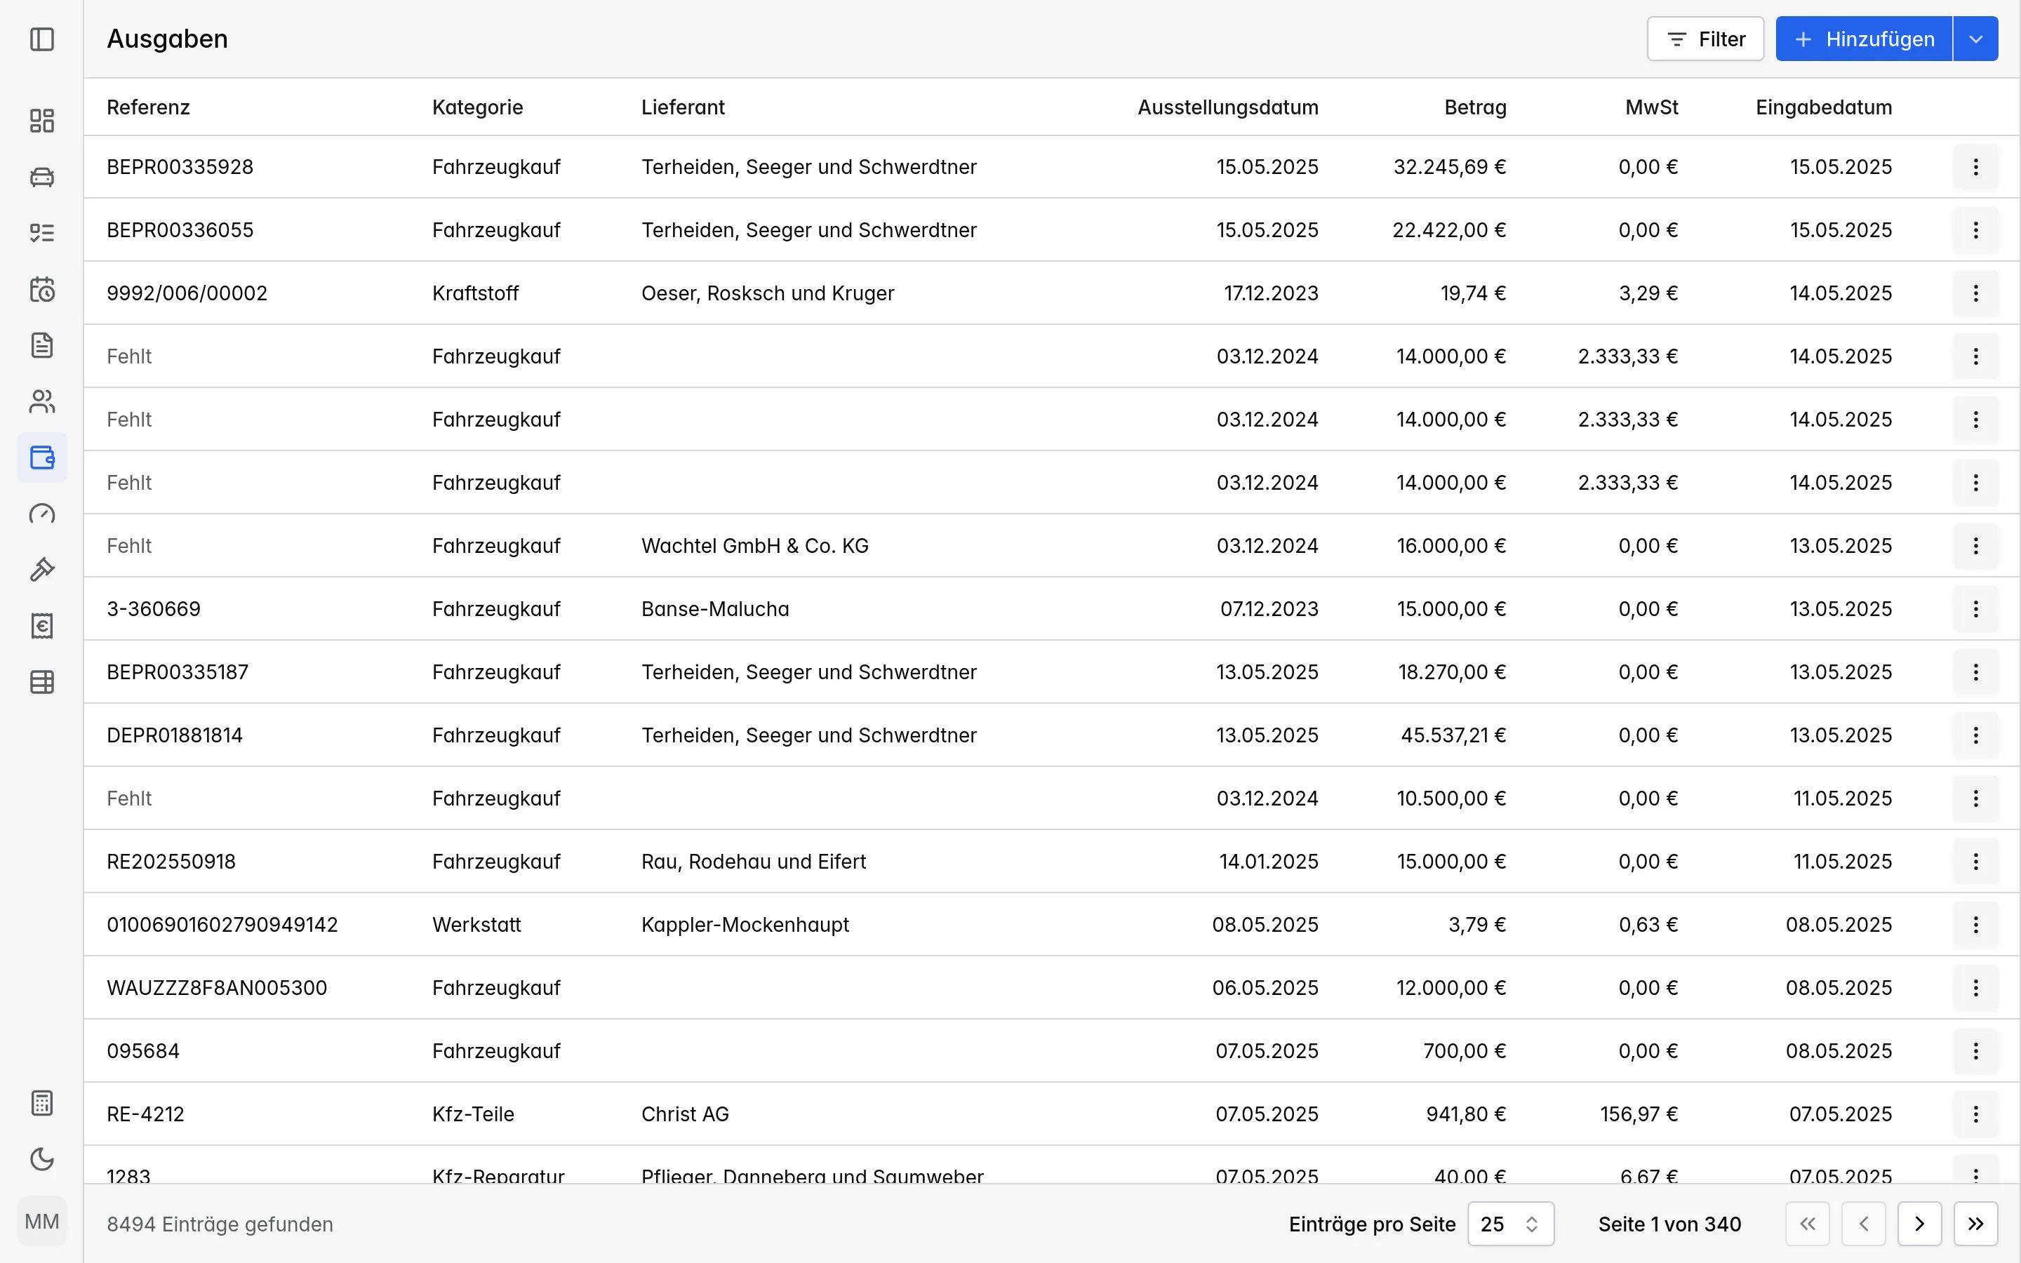Select supplier Kappler-Mockenhaupt
Viewport: 2021px width, 1263px height.
(745, 925)
